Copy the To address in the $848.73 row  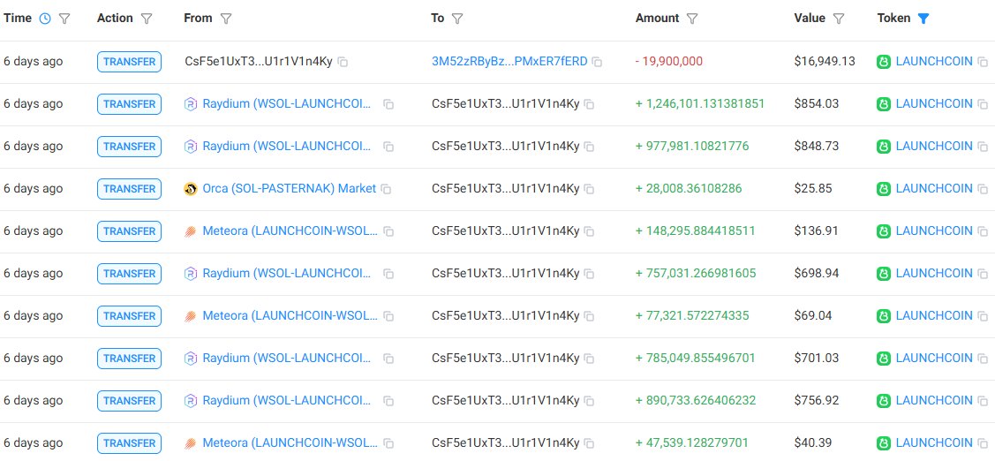(x=589, y=147)
